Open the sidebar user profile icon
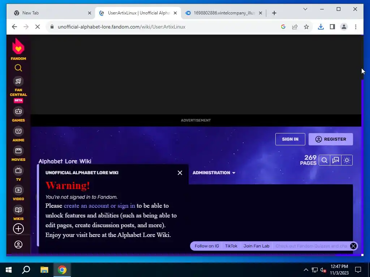This screenshot has width=370, height=277. [x=18, y=245]
